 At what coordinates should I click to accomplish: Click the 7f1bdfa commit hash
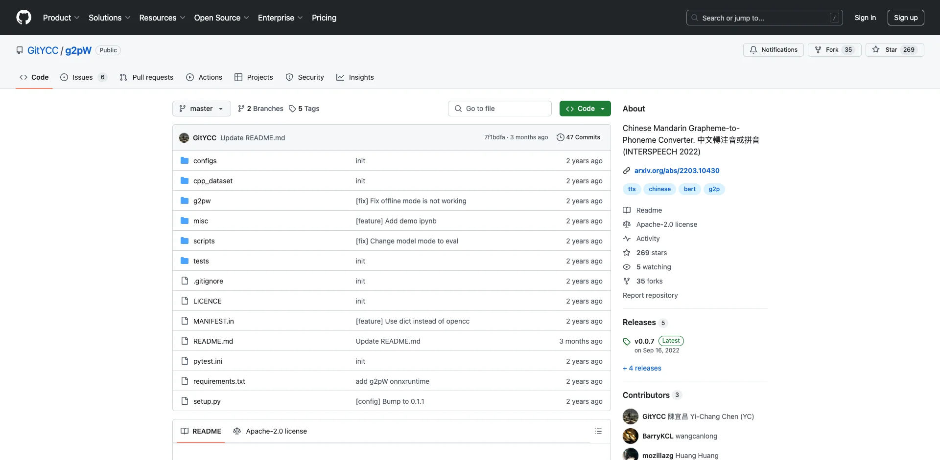pyautogui.click(x=494, y=137)
